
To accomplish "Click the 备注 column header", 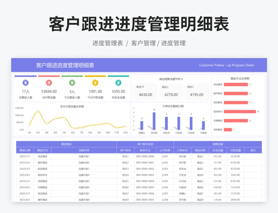I will tap(253, 150).
